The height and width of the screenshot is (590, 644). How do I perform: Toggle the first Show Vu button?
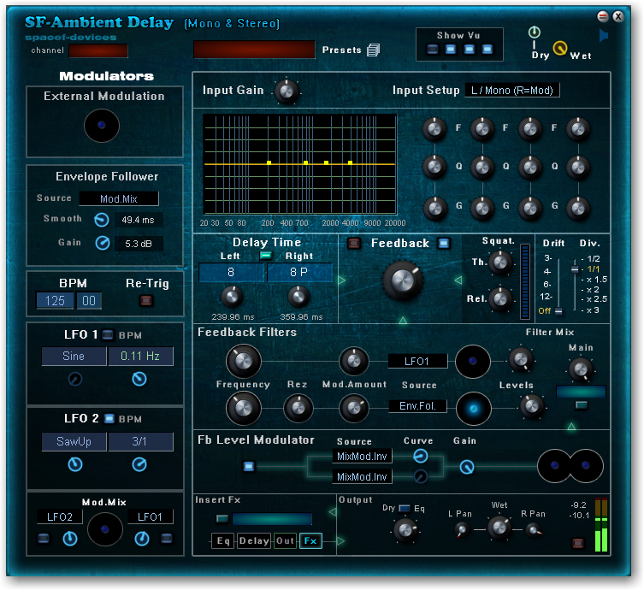433,50
